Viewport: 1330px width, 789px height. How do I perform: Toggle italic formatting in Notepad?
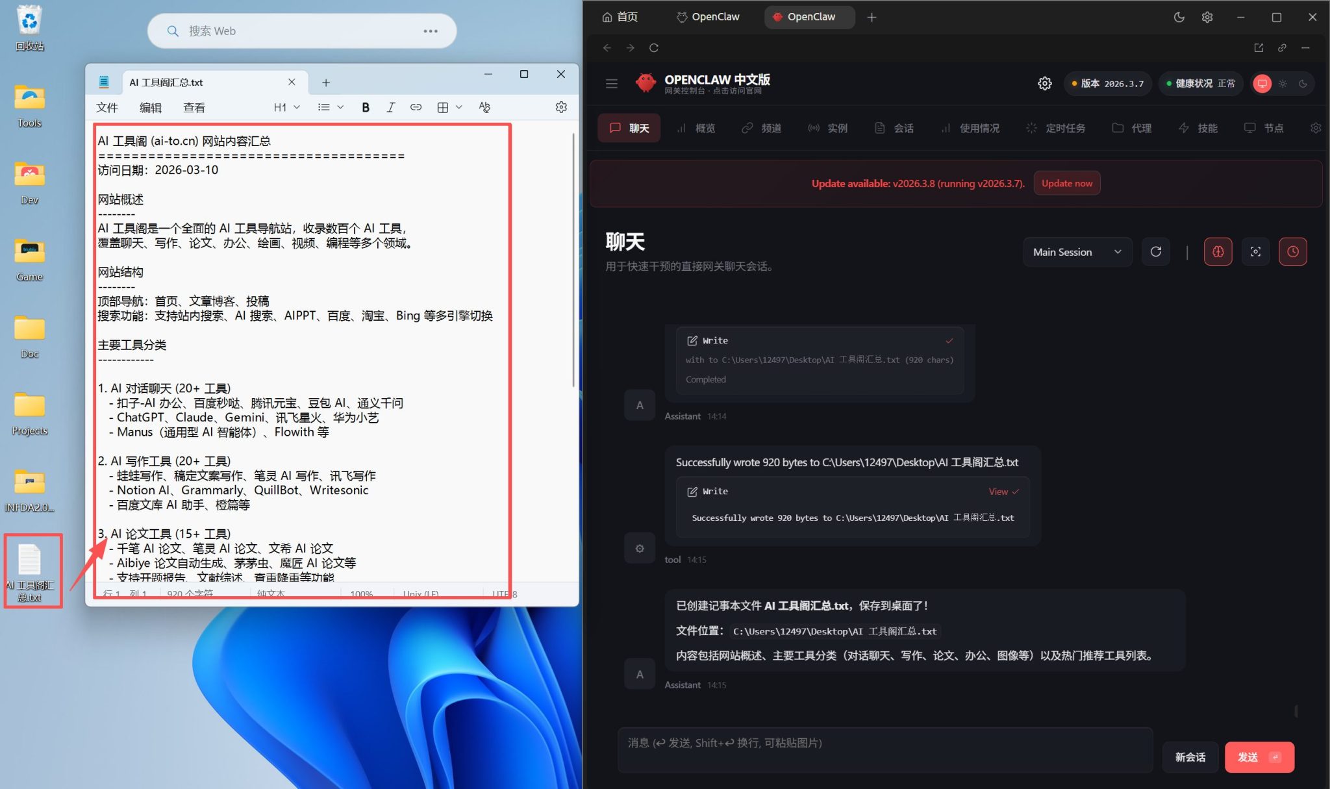coord(390,107)
